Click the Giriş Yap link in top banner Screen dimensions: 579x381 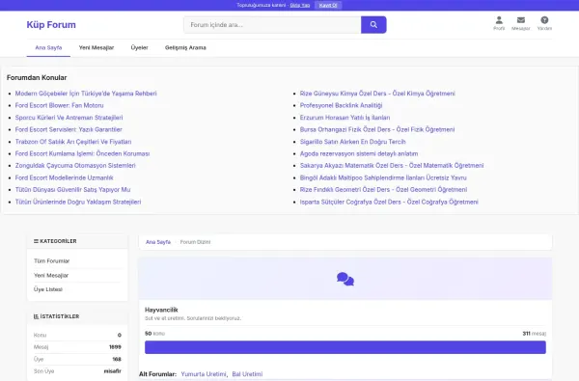pyautogui.click(x=300, y=5)
